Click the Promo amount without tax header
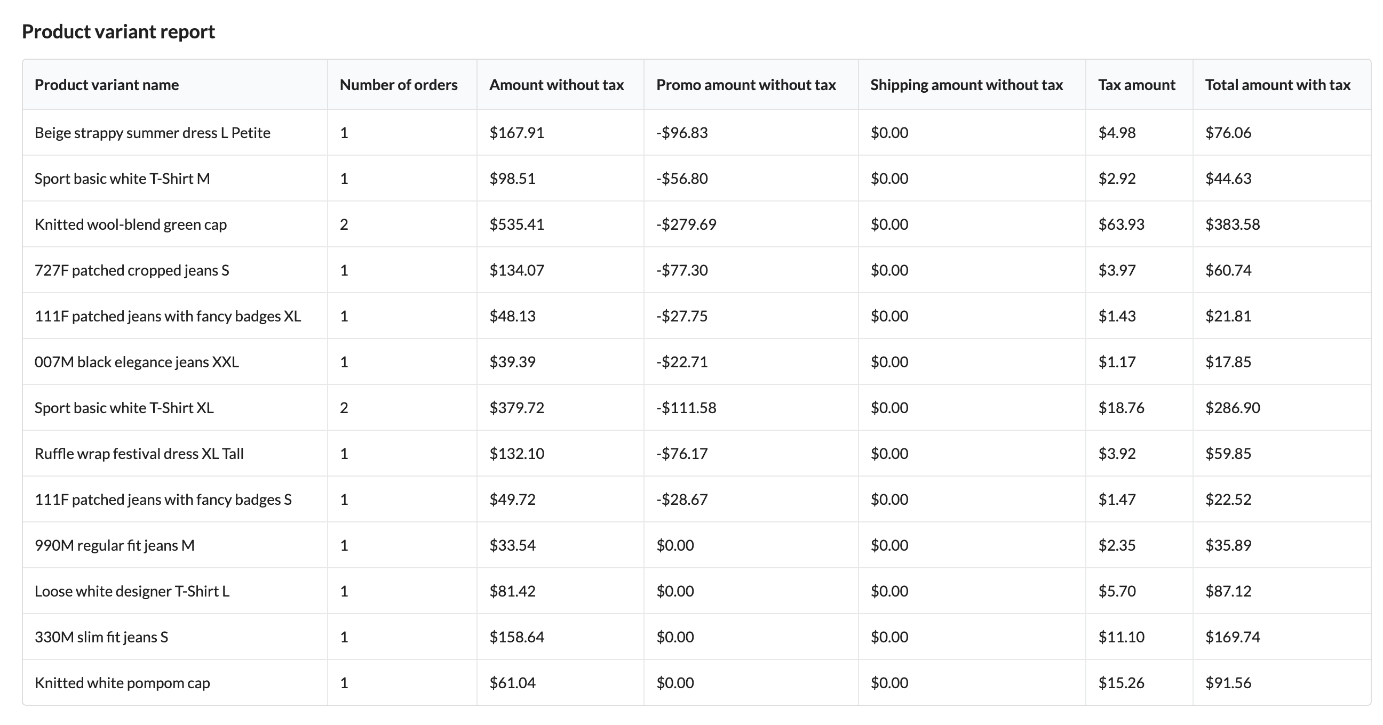 (746, 85)
